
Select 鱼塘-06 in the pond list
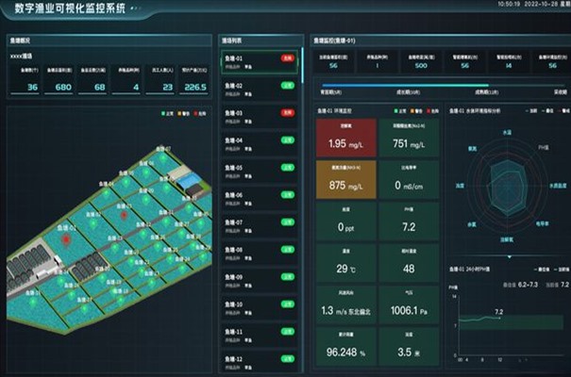click(x=260, y=199)
